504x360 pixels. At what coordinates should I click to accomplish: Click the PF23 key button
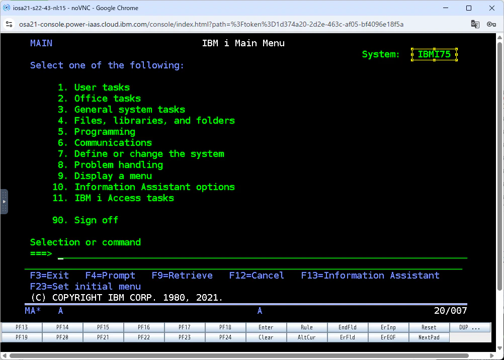pos(185,337)
